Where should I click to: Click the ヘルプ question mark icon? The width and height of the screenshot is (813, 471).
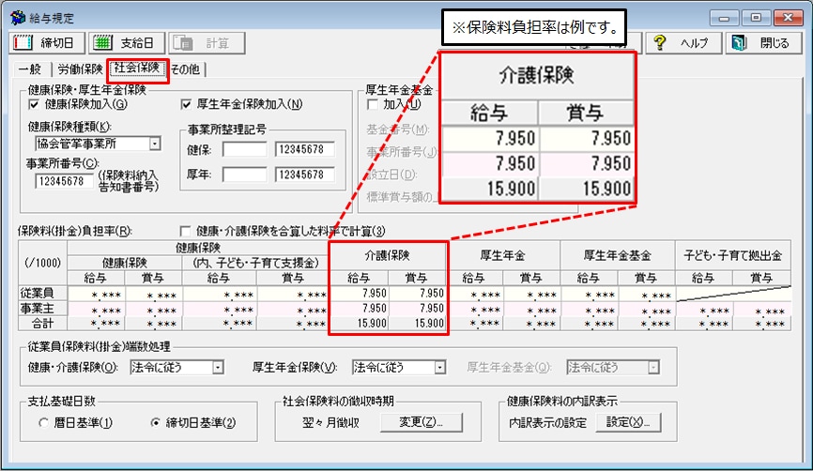click(x=662, y=43)
